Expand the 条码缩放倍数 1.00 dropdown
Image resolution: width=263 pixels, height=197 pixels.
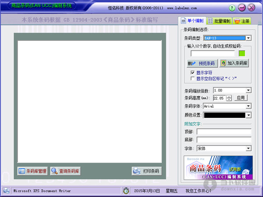coord(249,90)
